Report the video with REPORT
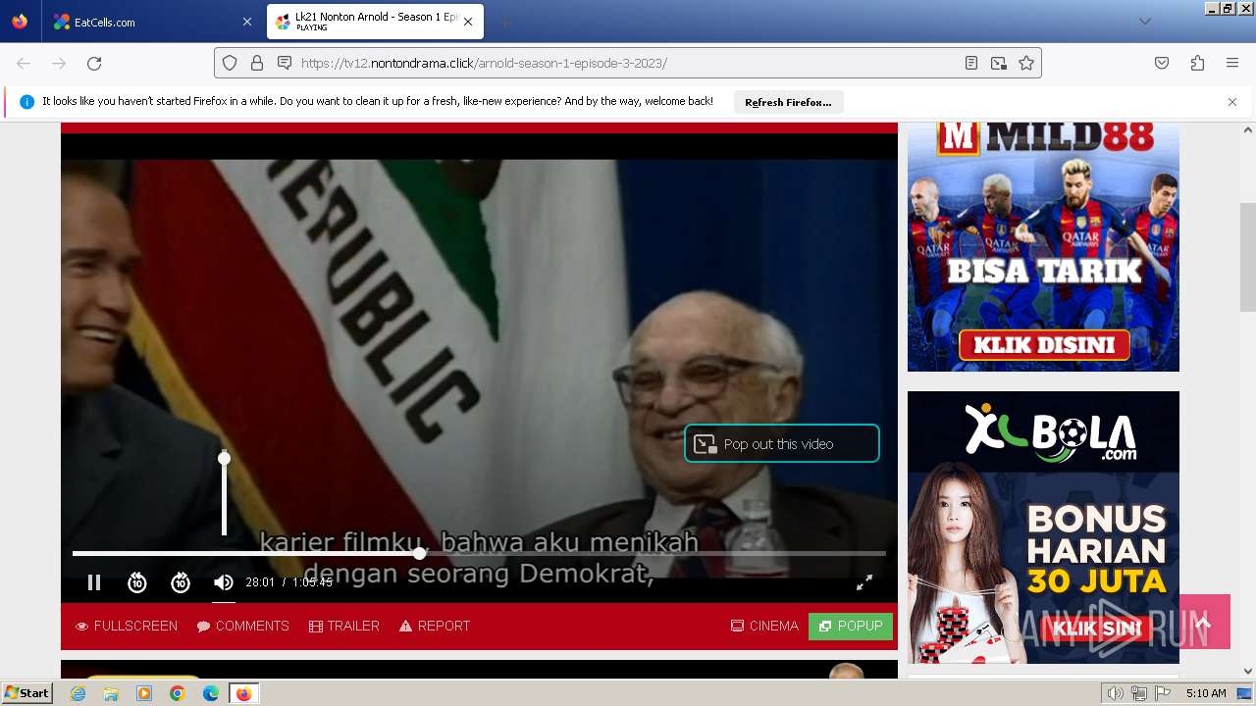The image size is (1256, 706). [435, 626]
